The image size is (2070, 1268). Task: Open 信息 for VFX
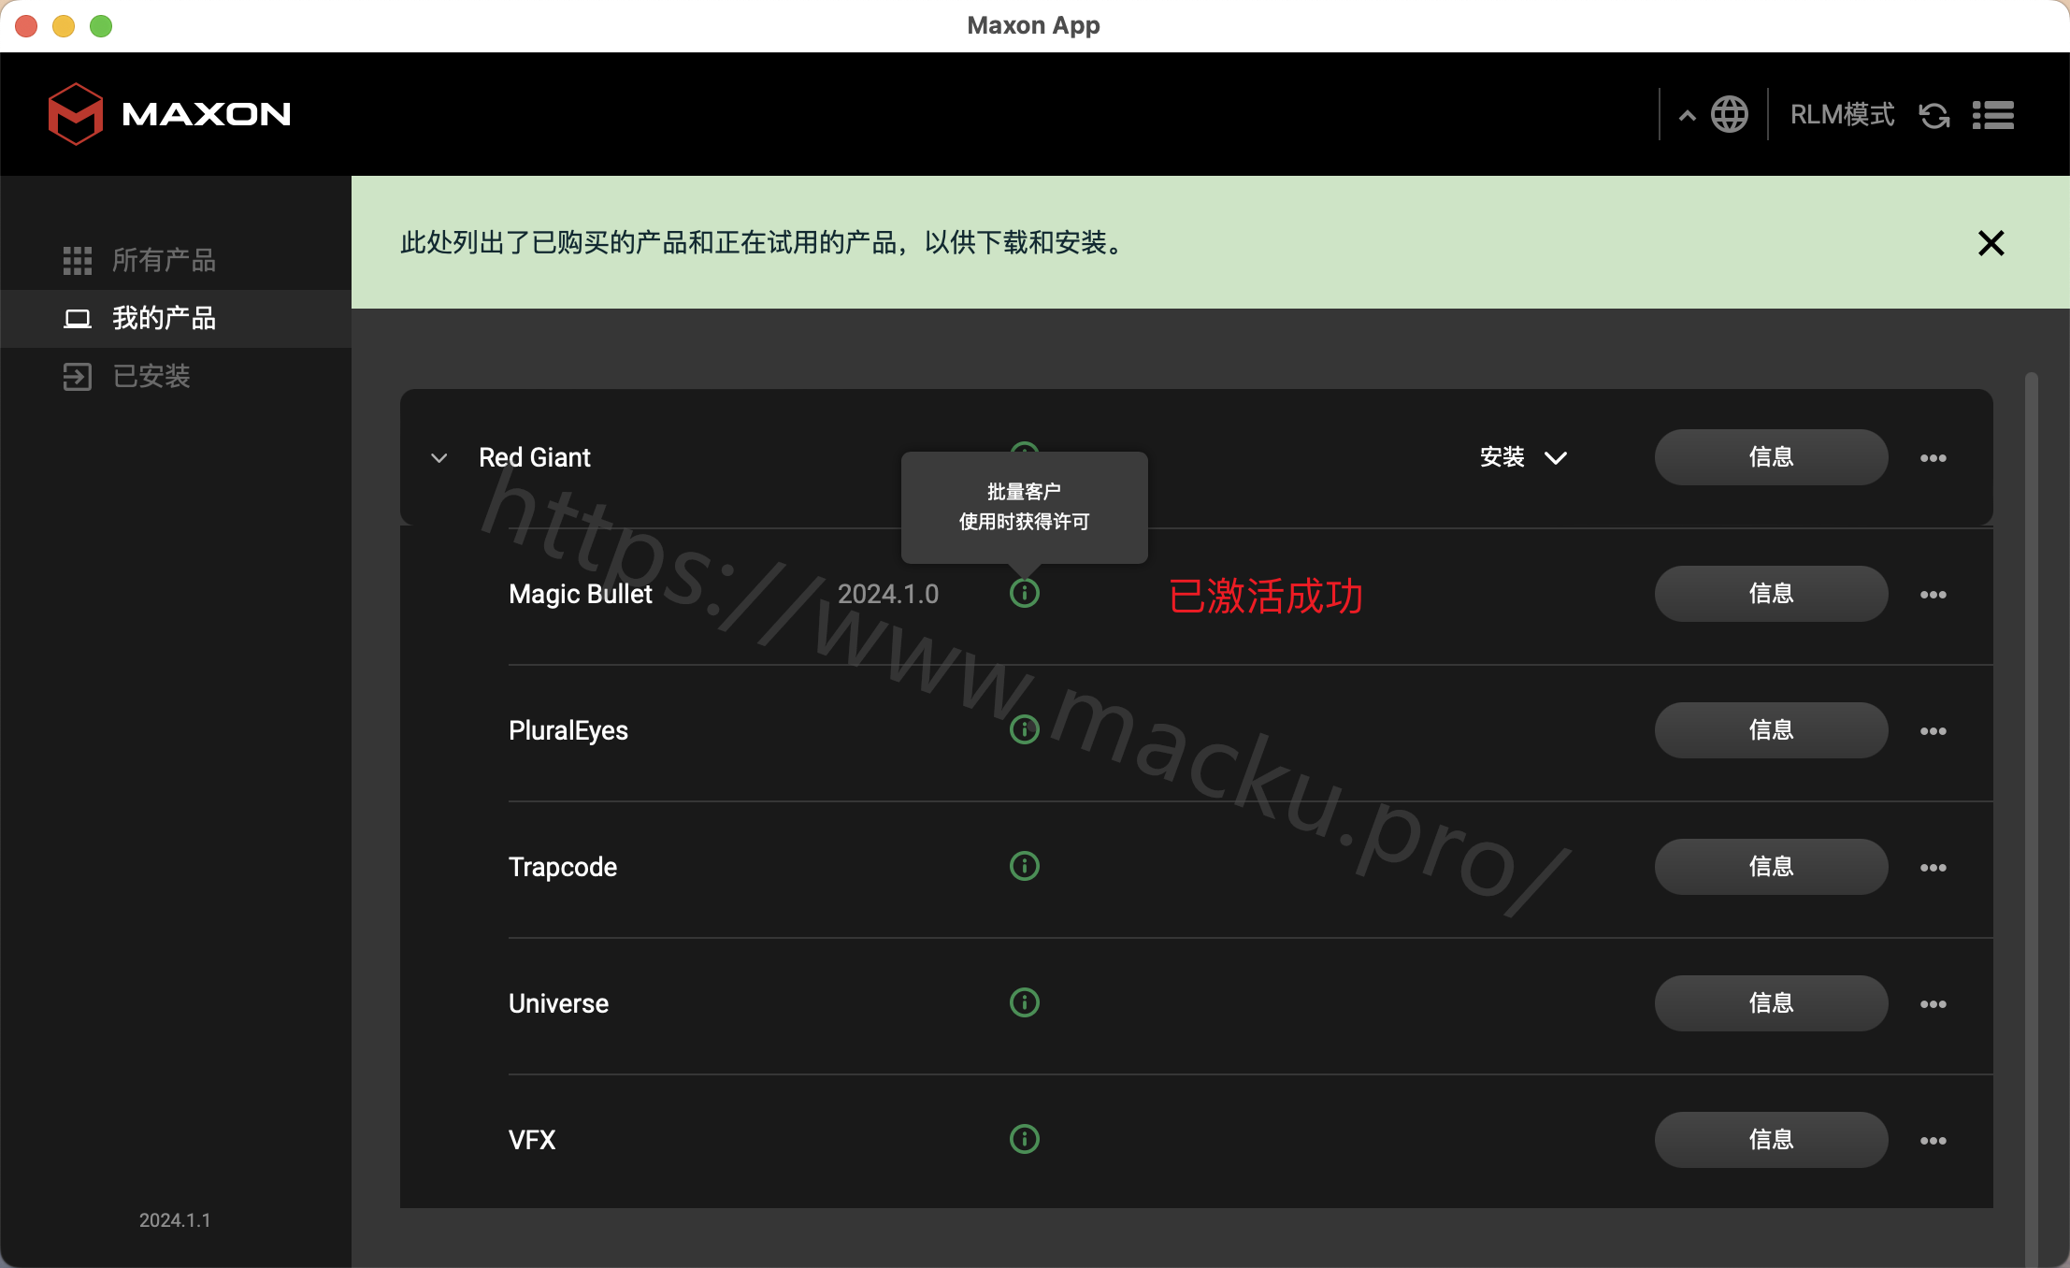point(1771,1140)
